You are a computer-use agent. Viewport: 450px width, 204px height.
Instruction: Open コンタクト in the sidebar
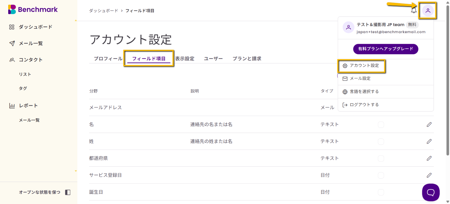[x=26, y=60]
